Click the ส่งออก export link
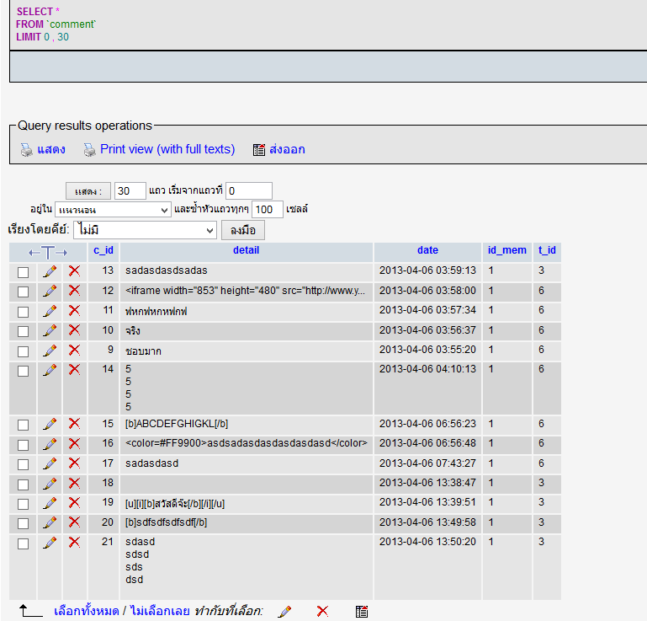The image size is (647, 621). point(287,149)
